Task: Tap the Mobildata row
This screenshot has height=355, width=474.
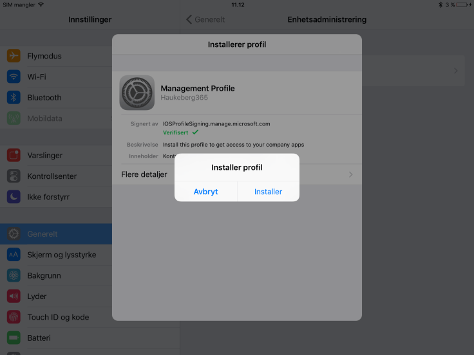Action: (x=44, y=118)
